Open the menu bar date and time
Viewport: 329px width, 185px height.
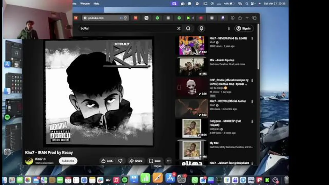tap(275, 4)
